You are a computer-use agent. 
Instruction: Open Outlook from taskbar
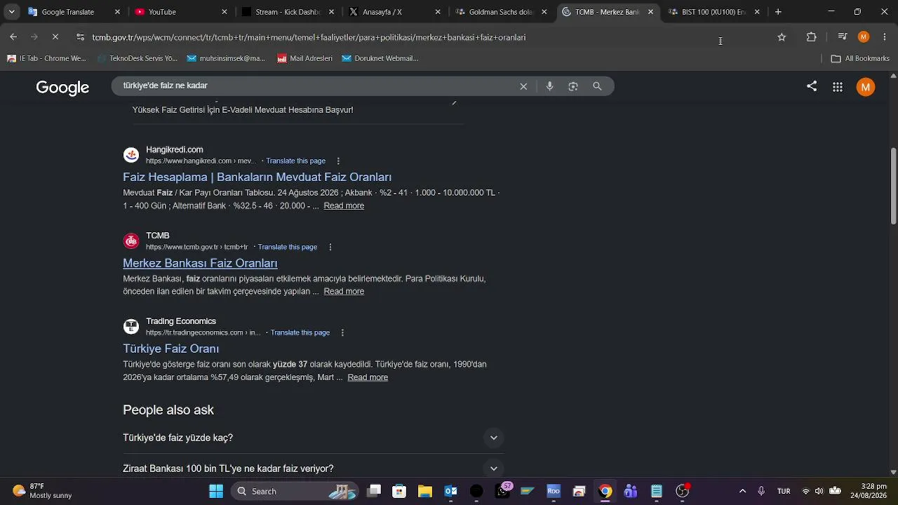point(450,491)
